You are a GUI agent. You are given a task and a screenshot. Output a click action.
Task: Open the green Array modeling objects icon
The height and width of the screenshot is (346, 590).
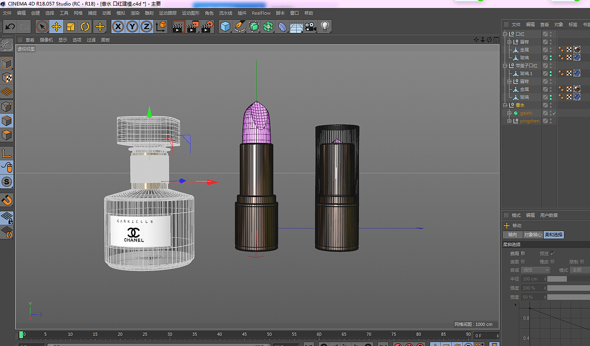pyautogui.click(x=268, y=27)
